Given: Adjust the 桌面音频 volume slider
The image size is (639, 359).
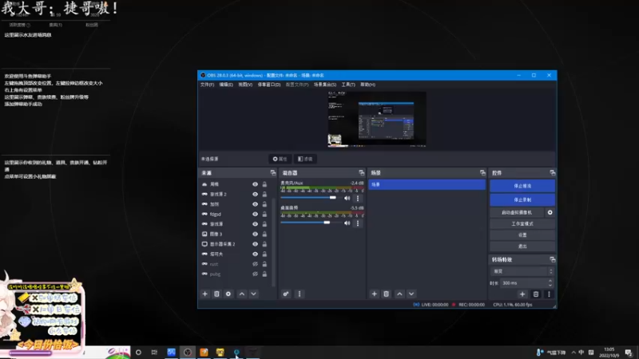Looking at the screenshot, I should pos(311,223).
